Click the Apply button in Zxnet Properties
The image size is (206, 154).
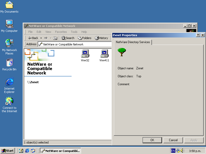coord(194,140)
